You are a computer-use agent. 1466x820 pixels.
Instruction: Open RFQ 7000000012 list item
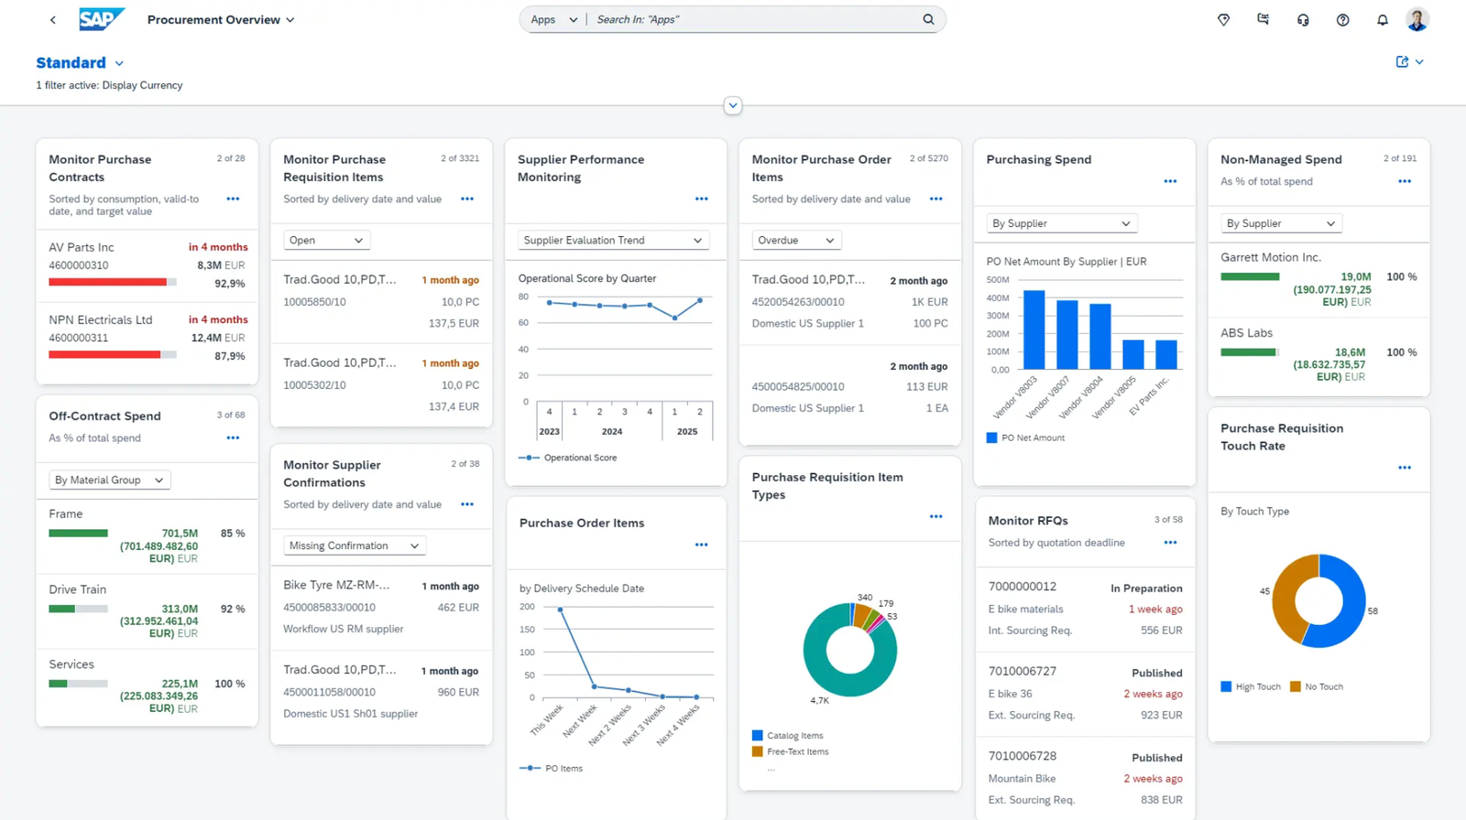tap(1085, 609)
